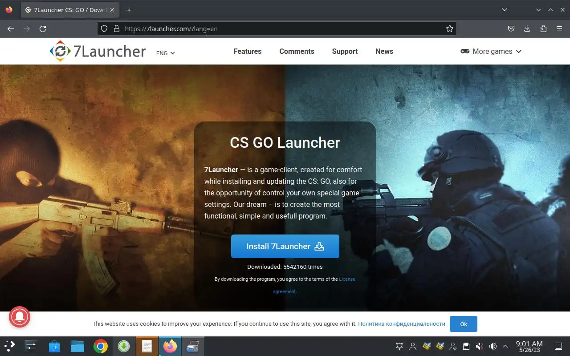570x356 pixels.
Task: Open the ENG language dropdown
Action: point(166,53)
